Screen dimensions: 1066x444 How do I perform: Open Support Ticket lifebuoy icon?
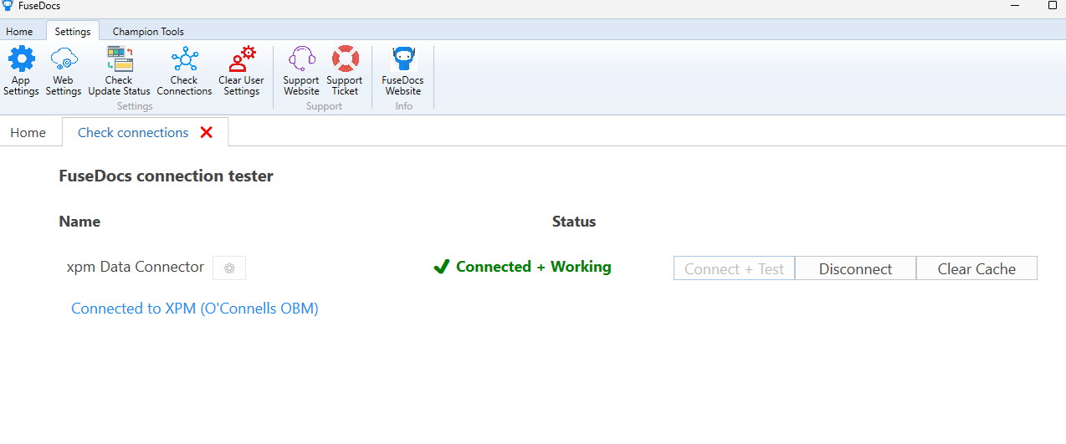(345, 59)
